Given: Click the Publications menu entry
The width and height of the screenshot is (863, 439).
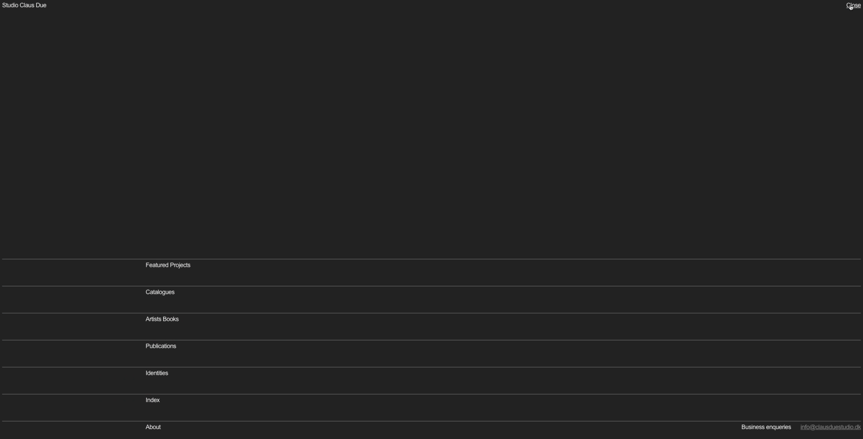Looking at the screenshot, I should pyautogui.click(x=160, y=346).
